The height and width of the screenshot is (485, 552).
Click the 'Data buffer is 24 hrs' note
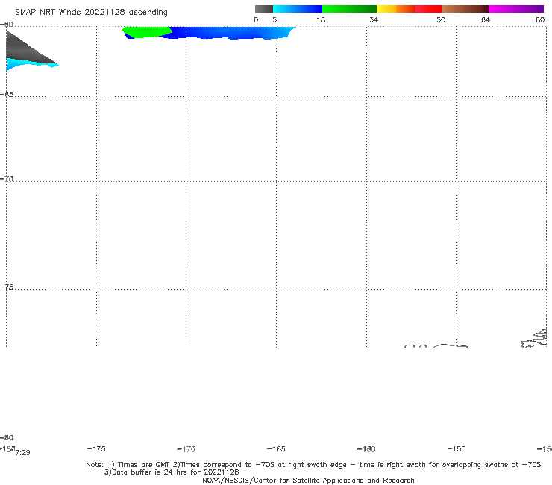(172, 472)
